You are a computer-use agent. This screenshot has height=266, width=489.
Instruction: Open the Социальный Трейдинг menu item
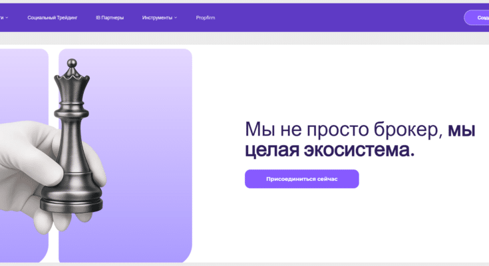coord(53,17)
